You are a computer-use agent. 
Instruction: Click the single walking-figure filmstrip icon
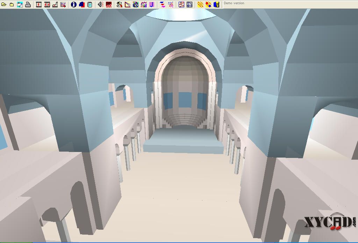pyautogui.click(x=39, y=4)
